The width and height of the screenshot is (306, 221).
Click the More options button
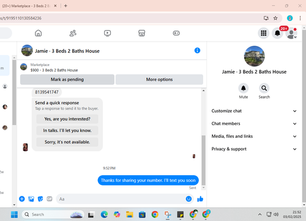coord(159,80)
